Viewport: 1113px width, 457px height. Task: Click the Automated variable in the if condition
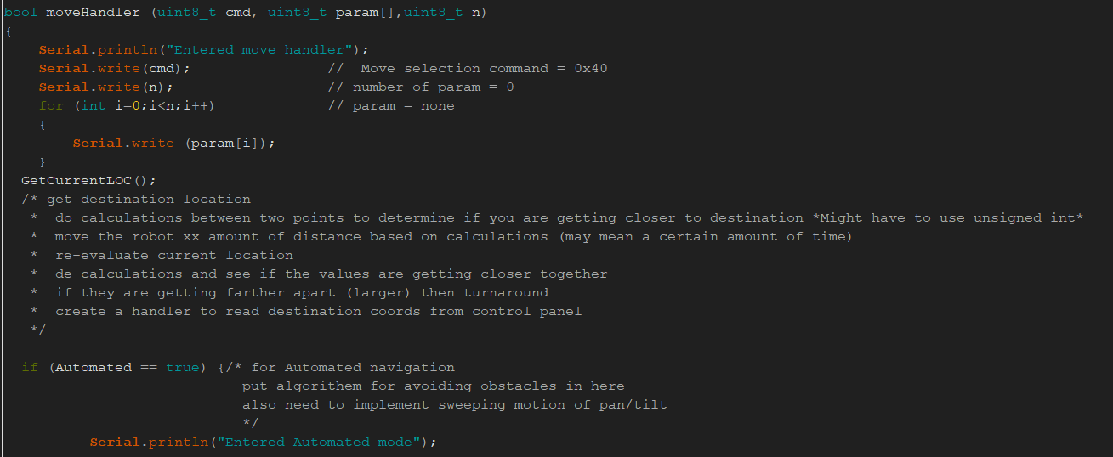[x=94, y=367]
